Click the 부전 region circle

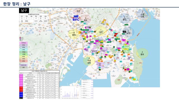click(78, 11)
